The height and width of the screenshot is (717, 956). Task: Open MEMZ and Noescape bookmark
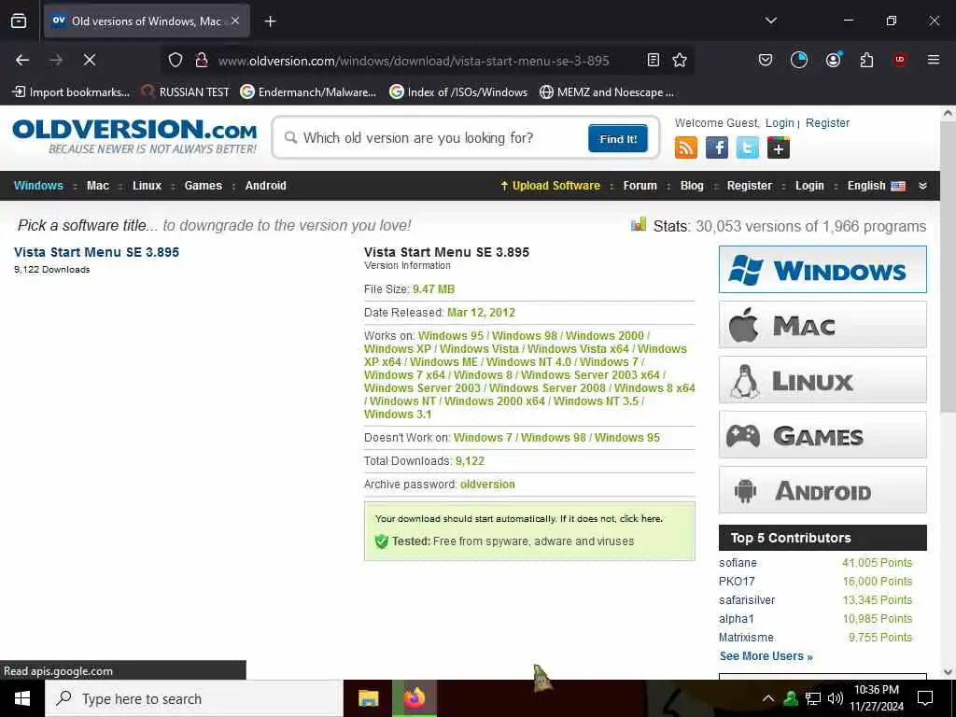[607, 92]
